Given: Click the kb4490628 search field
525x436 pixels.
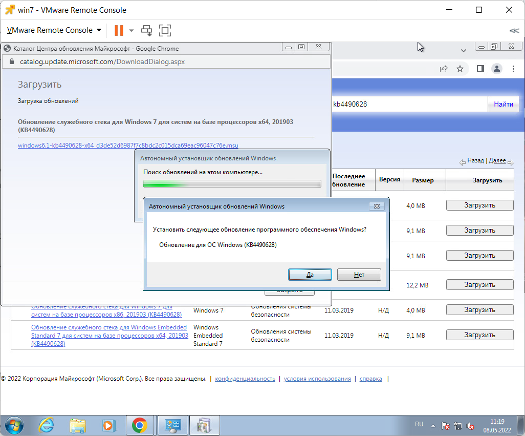Looking at the screenshot, I should [x=409, y=104].
